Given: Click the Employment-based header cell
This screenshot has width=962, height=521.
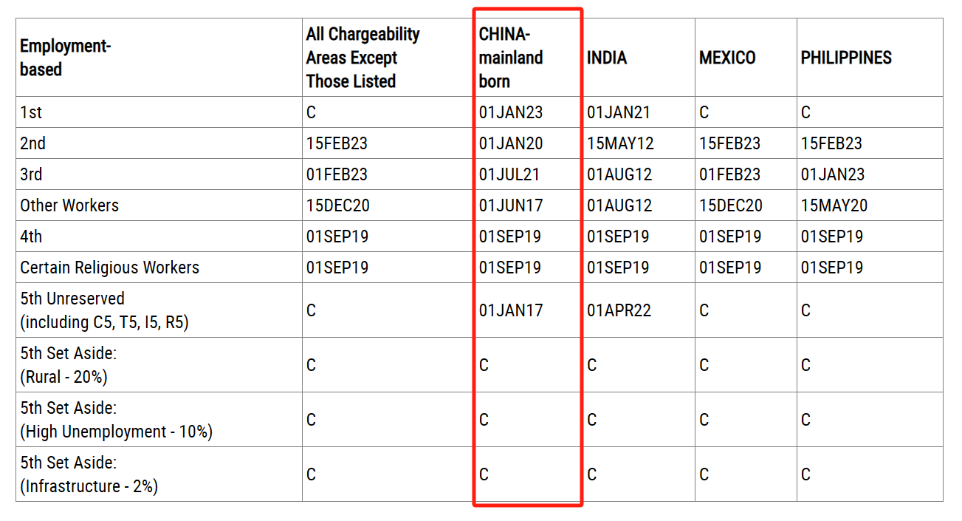Looking at the screenshot, I should pyautogui.click(x=65, y=58).
